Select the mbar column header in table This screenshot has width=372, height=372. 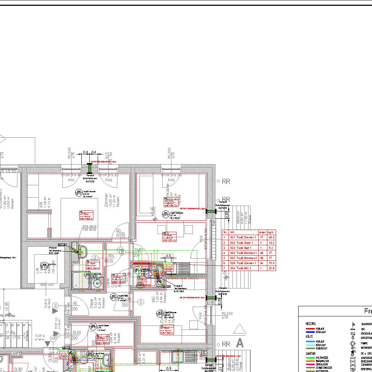tap(263, 232)
